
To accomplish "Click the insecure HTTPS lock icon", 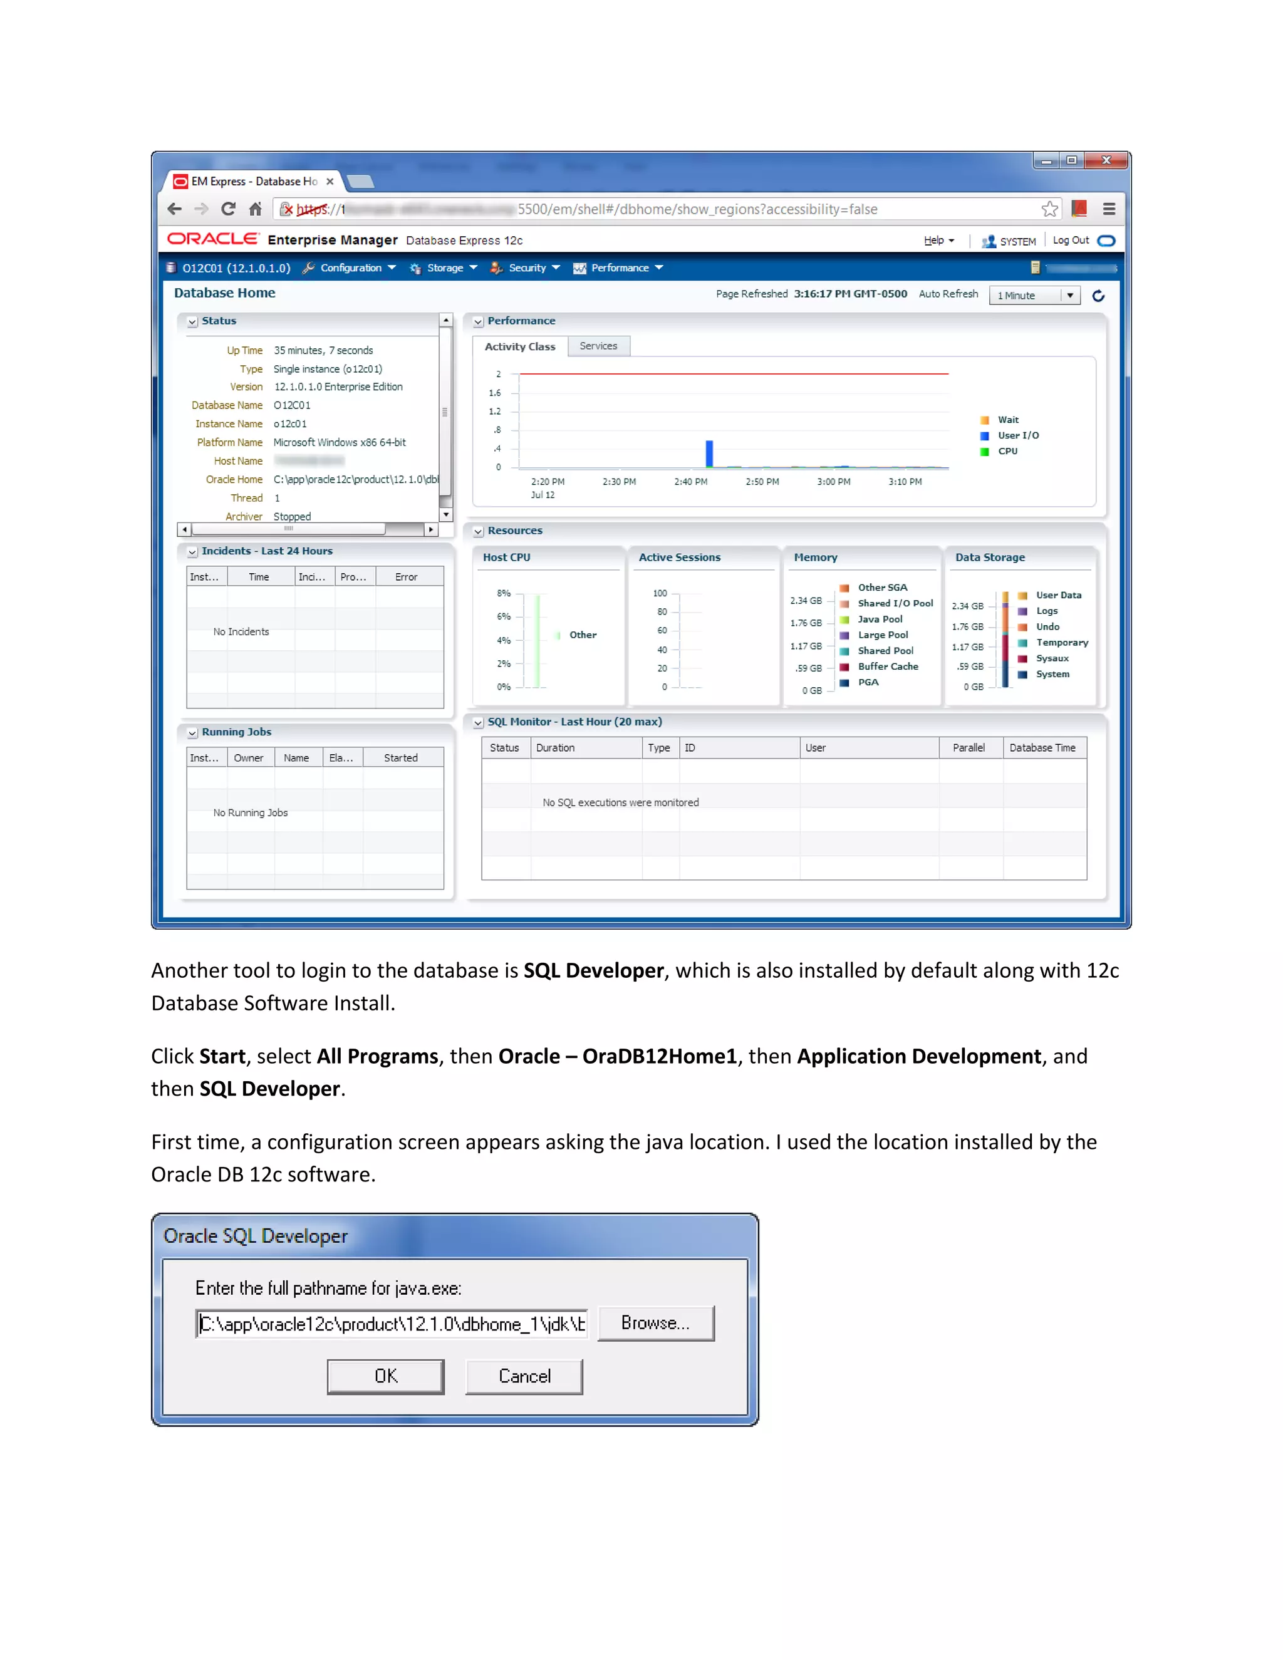I will pos(286,209).
